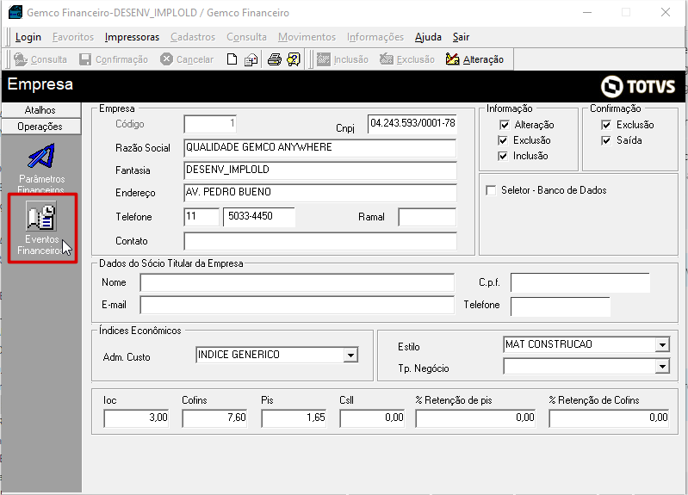This screenshot has height=495, width=688.
Task: Click the Atalhos sidebar button
Action: (x=40, y=109)
